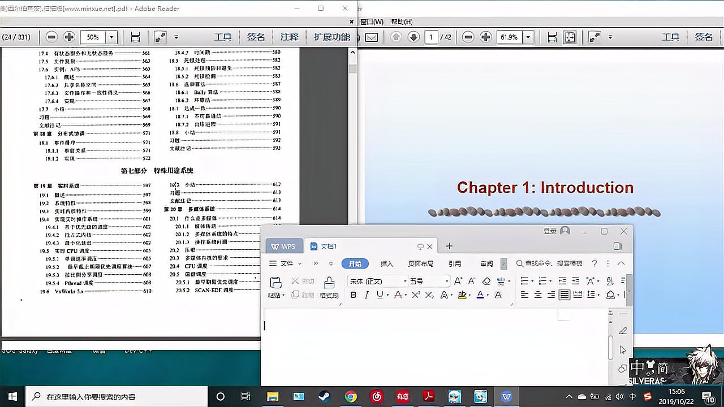Click the zoom in plus button in Adobe Reader
The width and height of the screenshot is (724, 407).
pyautogui.click(x=68, y=36)
